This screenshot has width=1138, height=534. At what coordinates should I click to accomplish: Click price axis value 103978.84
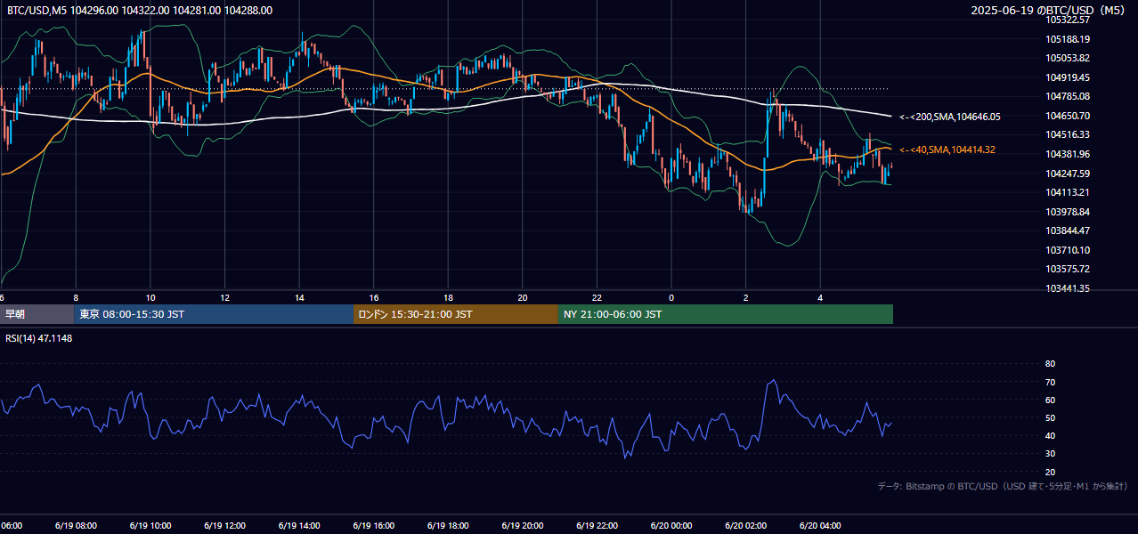pos(1068,212)
